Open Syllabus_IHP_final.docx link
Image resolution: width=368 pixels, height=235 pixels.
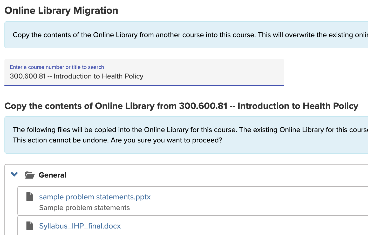[80, 226]
